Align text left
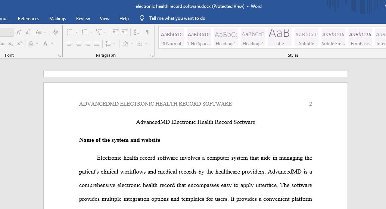This screenshot has height=209, width=386. pos(70,44)
